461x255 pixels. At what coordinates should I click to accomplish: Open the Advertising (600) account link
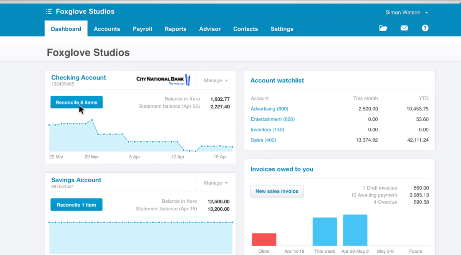click(x=269, y=108)
